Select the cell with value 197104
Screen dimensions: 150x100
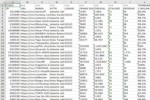coord(86,62)
